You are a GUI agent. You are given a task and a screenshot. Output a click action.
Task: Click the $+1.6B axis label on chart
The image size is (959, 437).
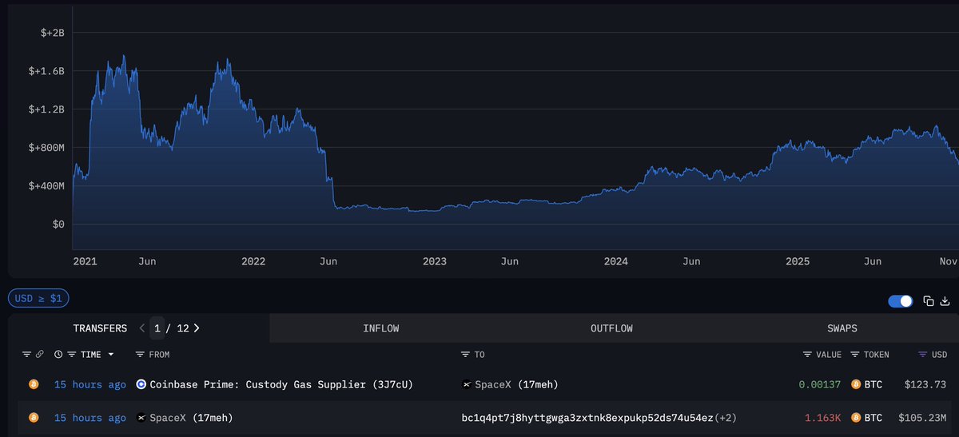tap(46, 71)
